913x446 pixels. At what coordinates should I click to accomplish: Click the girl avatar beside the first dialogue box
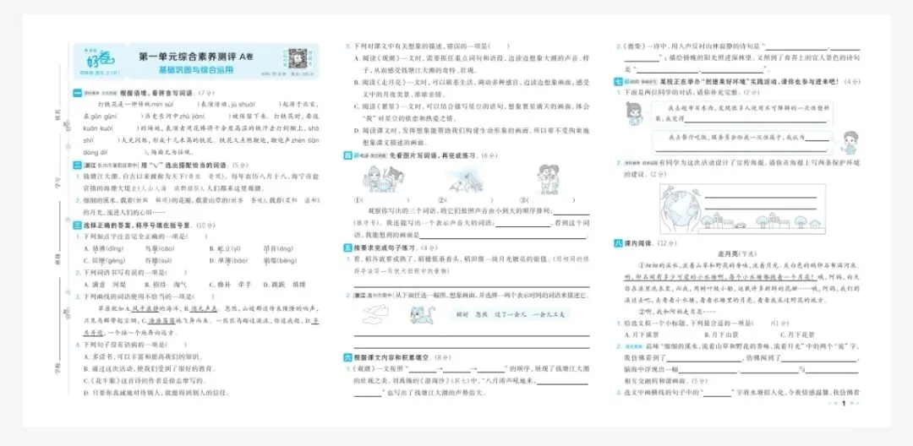click(633, 113)
